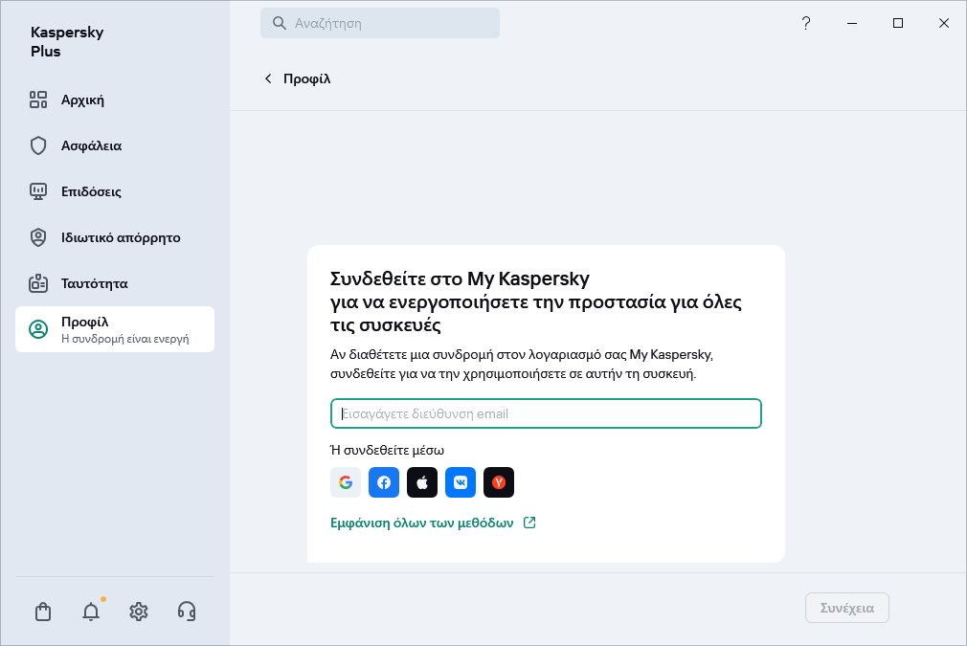Sign in with Google

(x=346, y=482)
